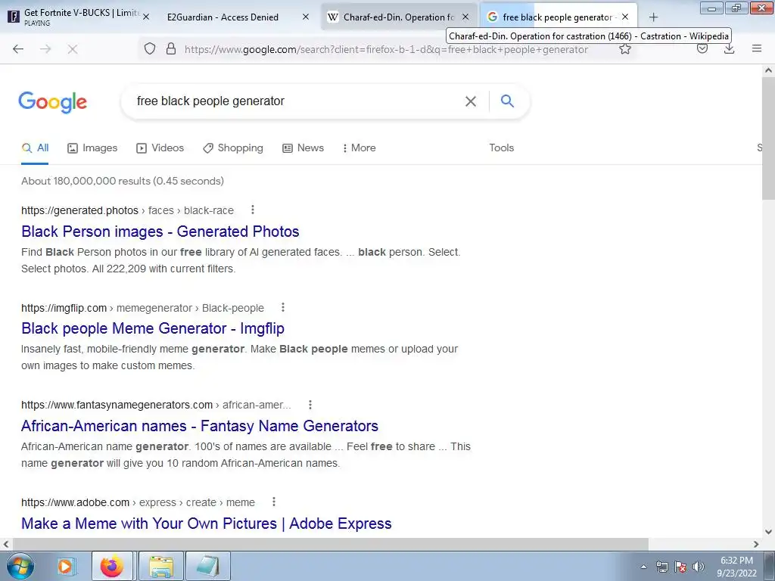Image resolution: width=775 pixels, height=581 pixels.
Task: Click the Firefox taskbar icon
Action: pos(112,566)
